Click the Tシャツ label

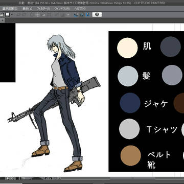[162, 130]
